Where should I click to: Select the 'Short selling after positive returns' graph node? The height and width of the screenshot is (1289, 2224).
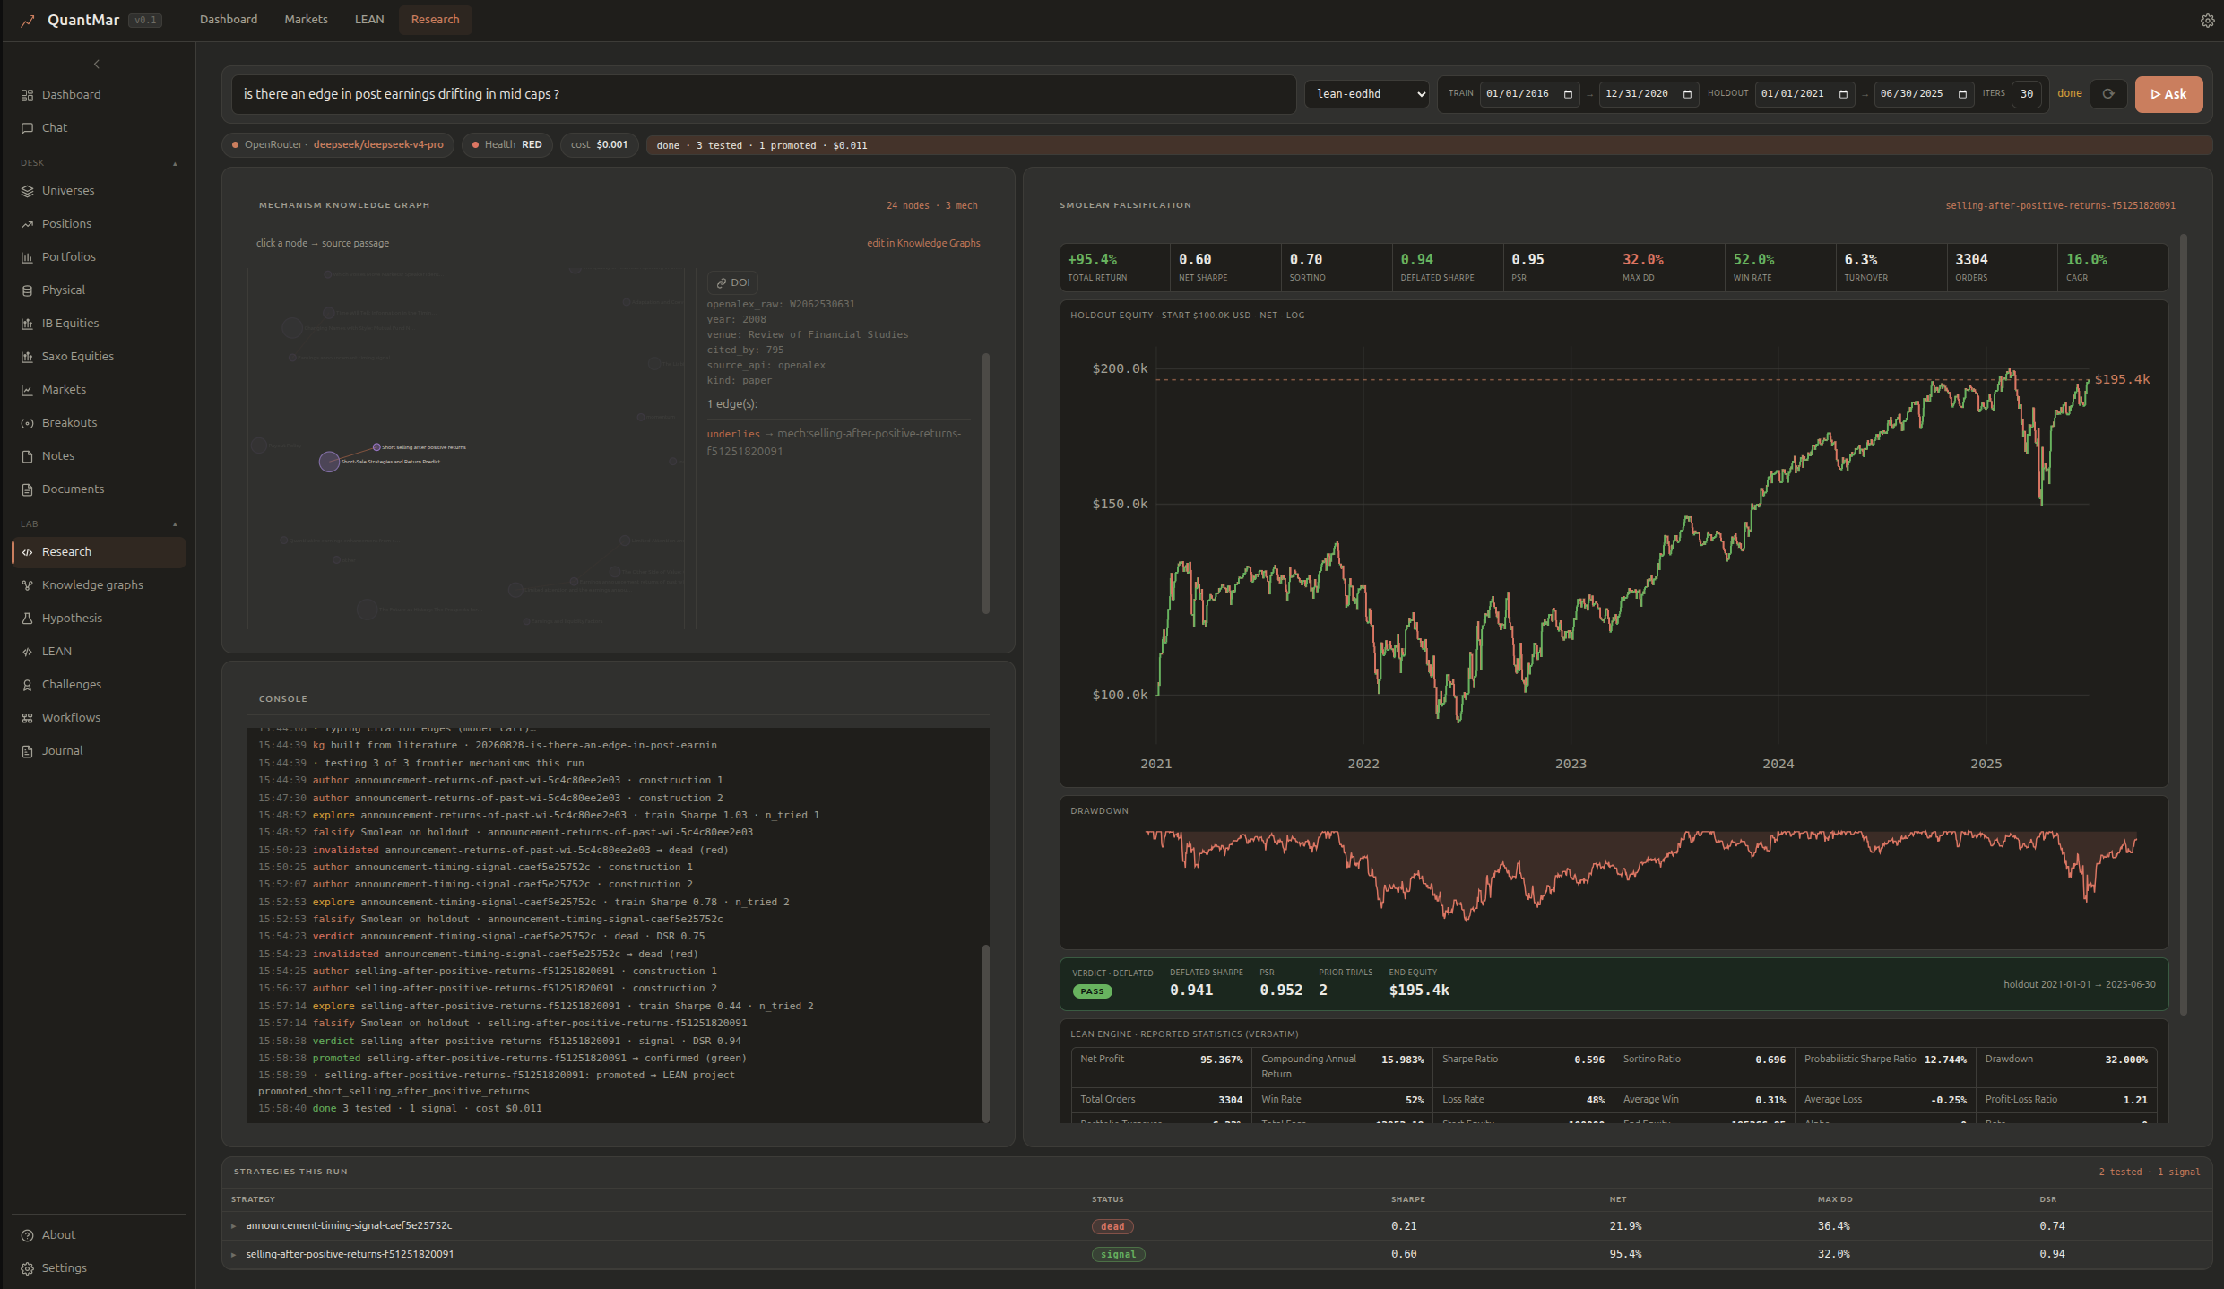pos(376,447)
